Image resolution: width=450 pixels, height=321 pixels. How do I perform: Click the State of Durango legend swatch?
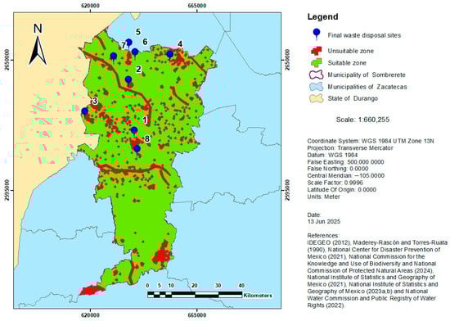coord(316,98)
